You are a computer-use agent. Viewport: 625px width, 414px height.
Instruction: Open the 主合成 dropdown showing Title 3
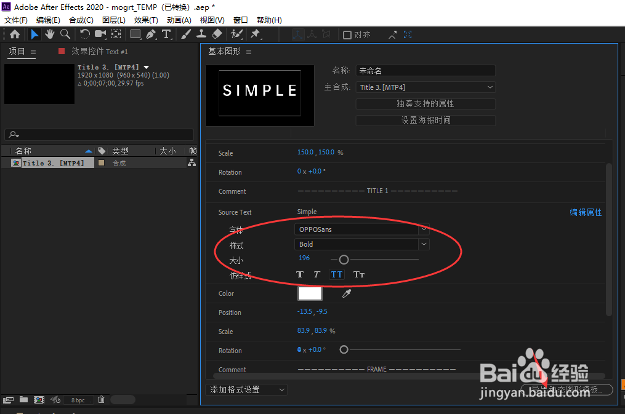click(x=425, y=87)
